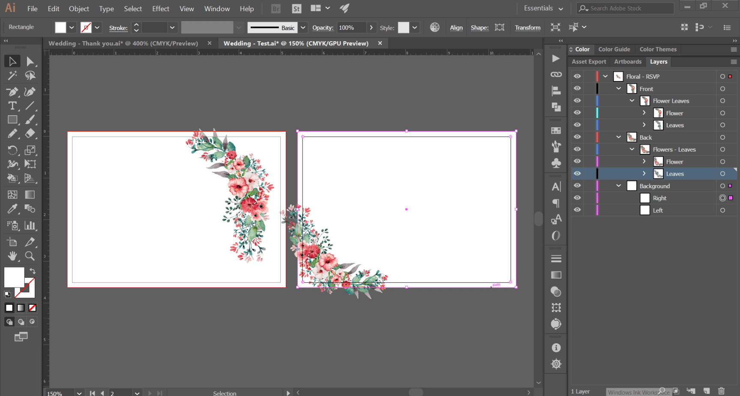This screenshot has height=396, width=740.
Task: Collapse the Flower Leaves group
Action: [x=632, y=101]
